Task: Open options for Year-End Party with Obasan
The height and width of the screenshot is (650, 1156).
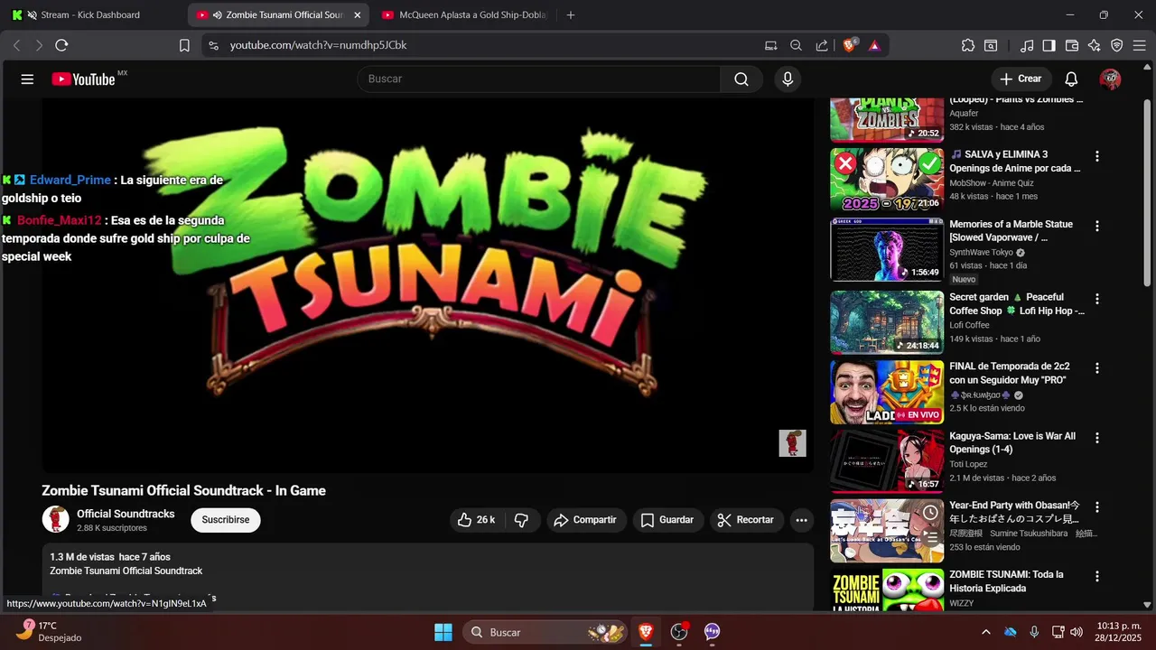Action: pyautogui.click(x=1097, y=507)
